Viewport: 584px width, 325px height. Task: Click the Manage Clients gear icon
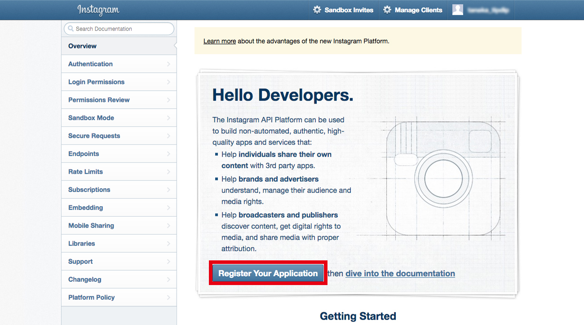pos(387,10)
